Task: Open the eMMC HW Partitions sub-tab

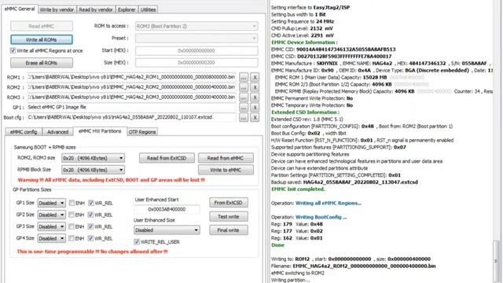Action: (x=100, y=131)
